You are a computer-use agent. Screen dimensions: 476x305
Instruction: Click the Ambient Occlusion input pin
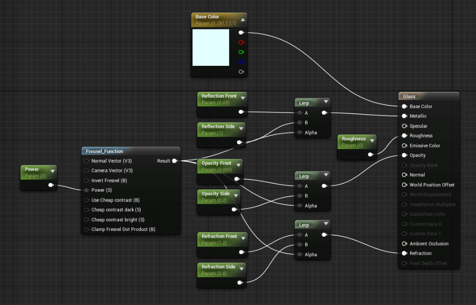pos(404,244)
